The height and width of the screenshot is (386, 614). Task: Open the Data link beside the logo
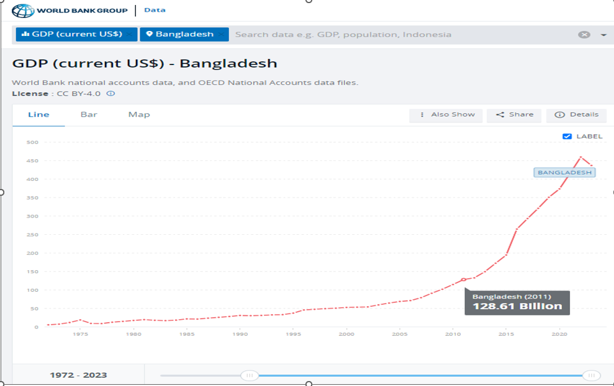(155, 10)
